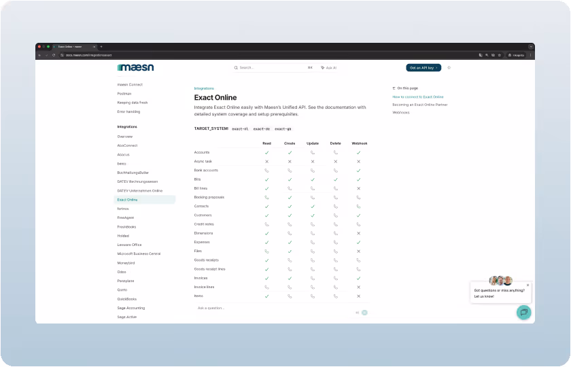Open Lexware Office in the sidebar
The width and height of the screenshot is (571, 367).
(129, 245)
